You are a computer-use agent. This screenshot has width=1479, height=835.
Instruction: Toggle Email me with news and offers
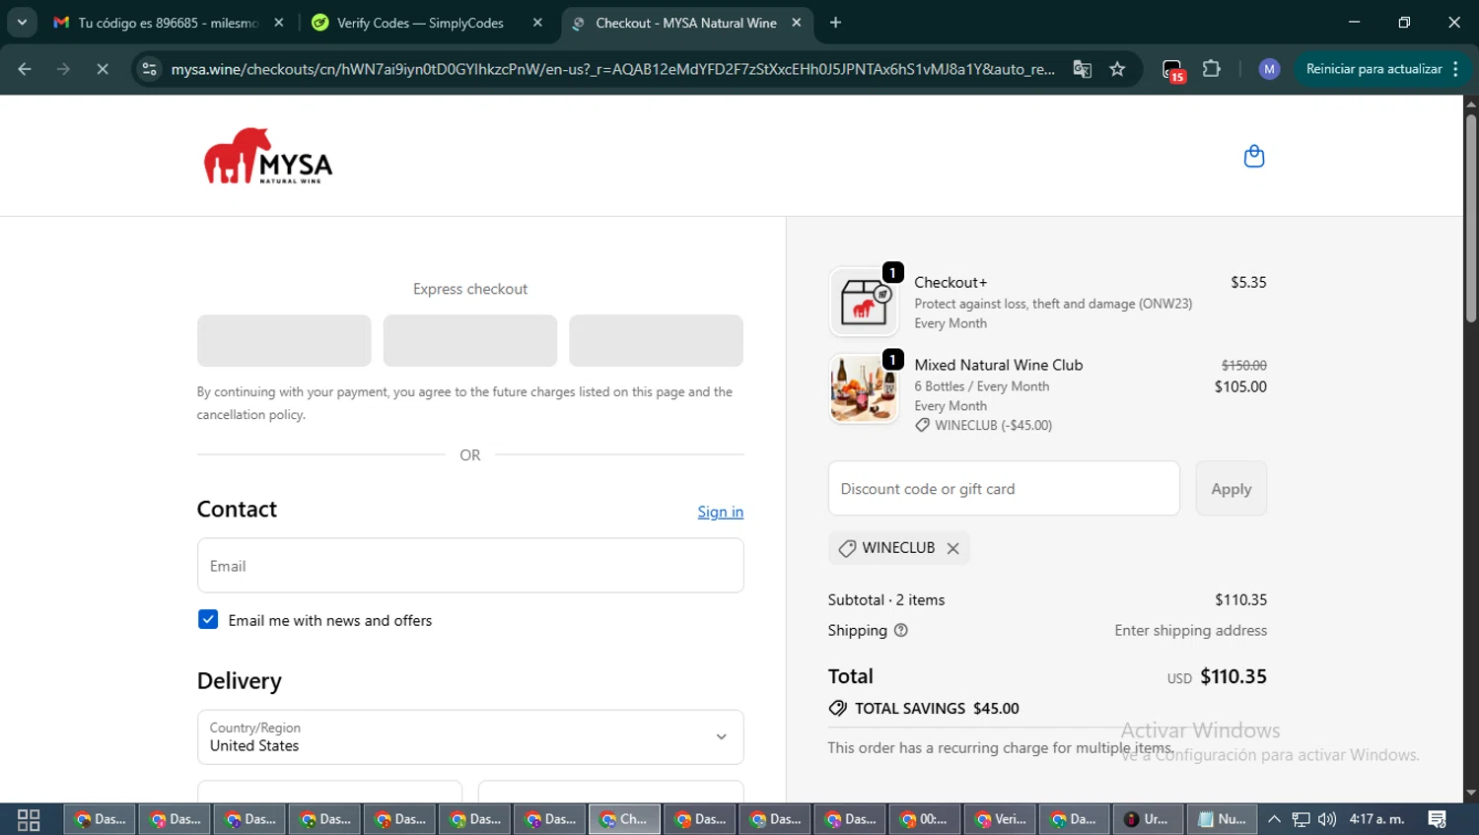208,619
